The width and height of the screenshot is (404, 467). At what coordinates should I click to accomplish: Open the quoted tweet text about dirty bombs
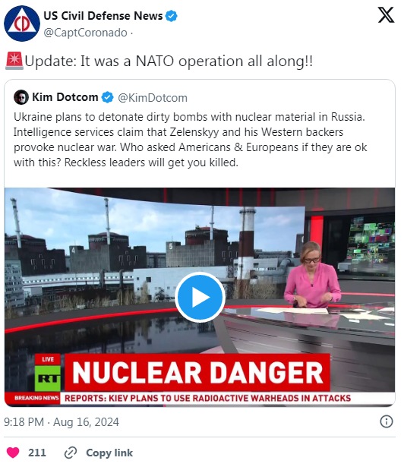(x=190, y=140)
